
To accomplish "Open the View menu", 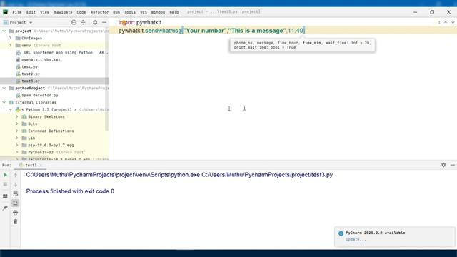I will [x=44, y=12].
